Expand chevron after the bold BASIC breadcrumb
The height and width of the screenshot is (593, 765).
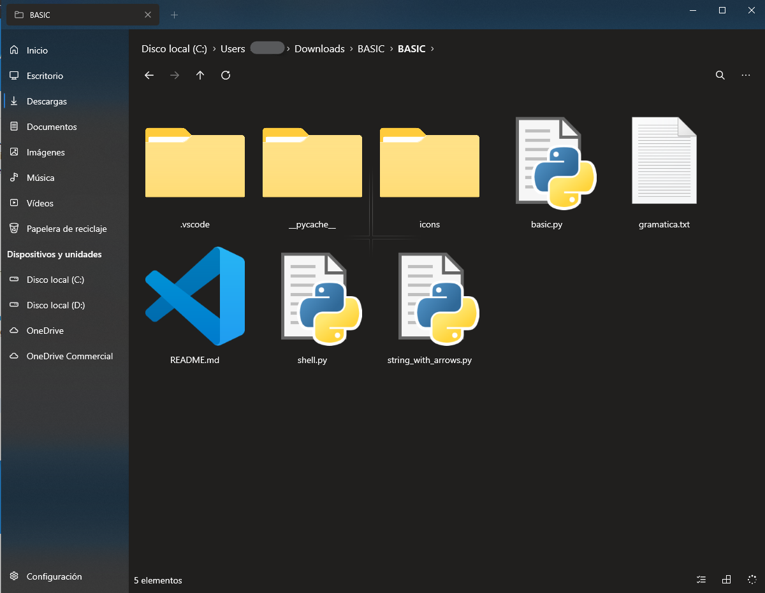433,48
